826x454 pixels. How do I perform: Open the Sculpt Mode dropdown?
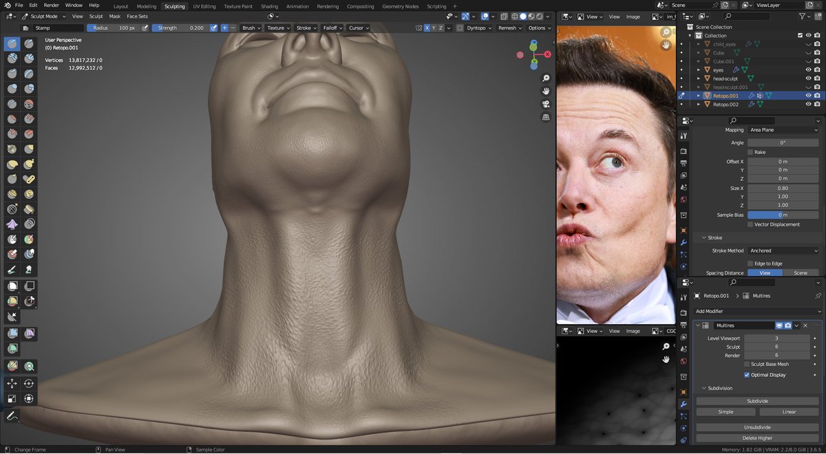tap(44, 16)
